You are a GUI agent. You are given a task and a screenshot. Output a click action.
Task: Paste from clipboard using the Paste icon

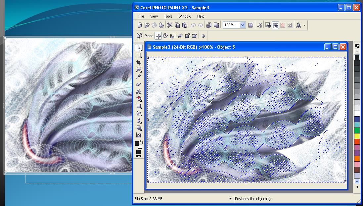(x=185, y=25)
